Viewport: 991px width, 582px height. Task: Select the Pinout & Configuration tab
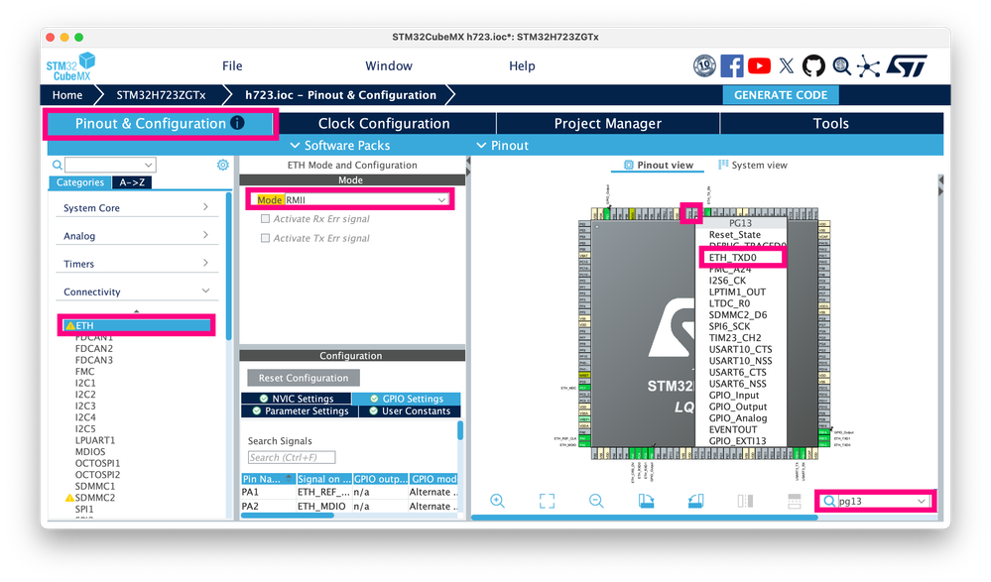coord(160,123)
